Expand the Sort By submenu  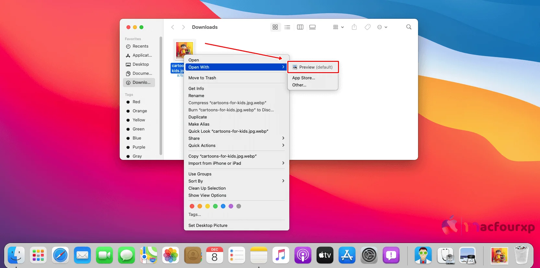(236, 181)
